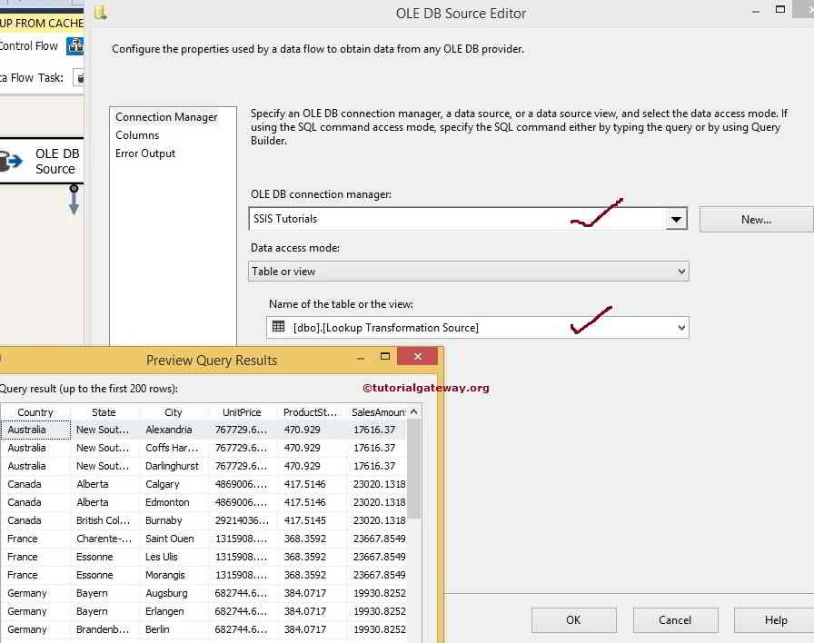Image resolution: width=814 pixels, height=643 pixels.
Task: Switch to the Columns page
Action: coord(137,134)
